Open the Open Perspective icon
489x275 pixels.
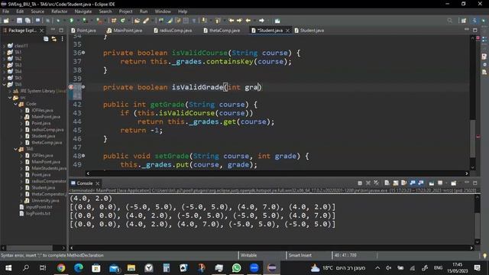point(464,21)
